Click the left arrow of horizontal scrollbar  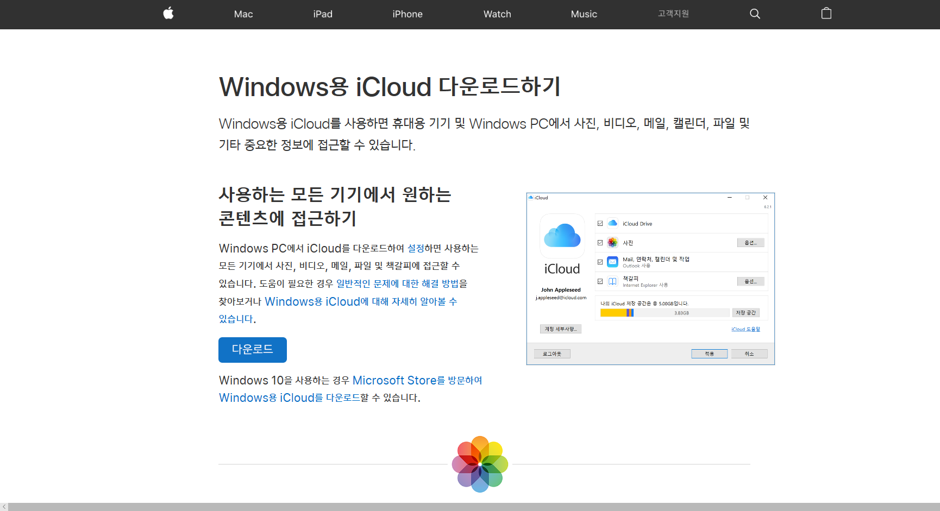[x=4, y=507]
